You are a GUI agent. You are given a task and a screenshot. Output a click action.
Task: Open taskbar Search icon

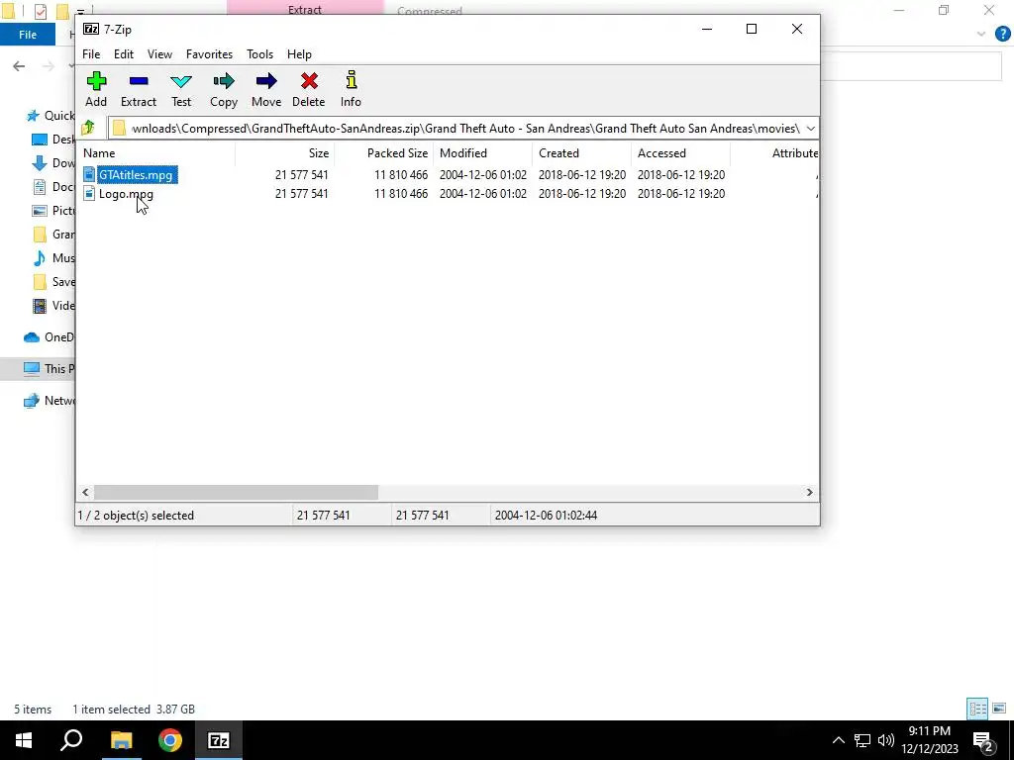(x=71, y=740)
